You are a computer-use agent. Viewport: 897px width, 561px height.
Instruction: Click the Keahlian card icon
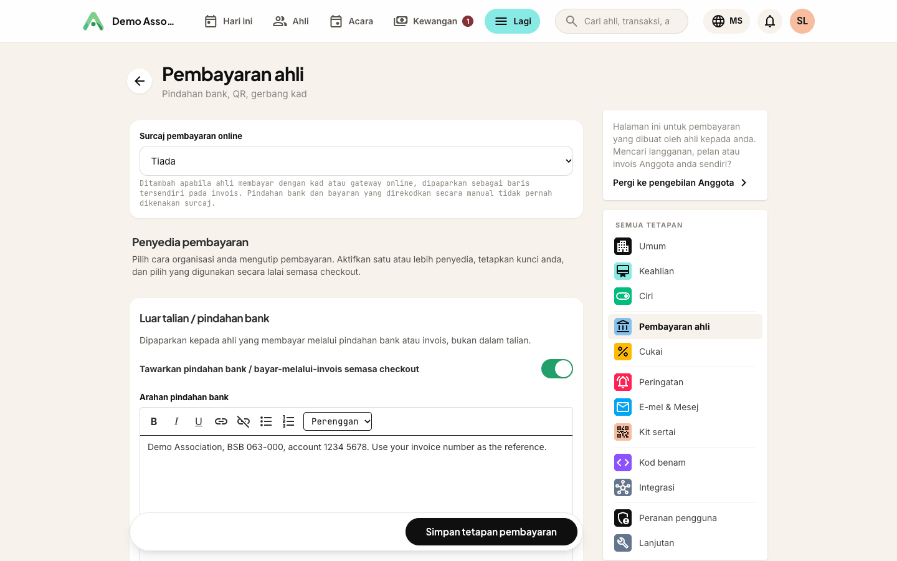623,271
